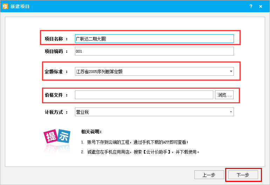The image size is (270, 185).
Task: Focus the 项目名称 text field
Action: (154, 38)
